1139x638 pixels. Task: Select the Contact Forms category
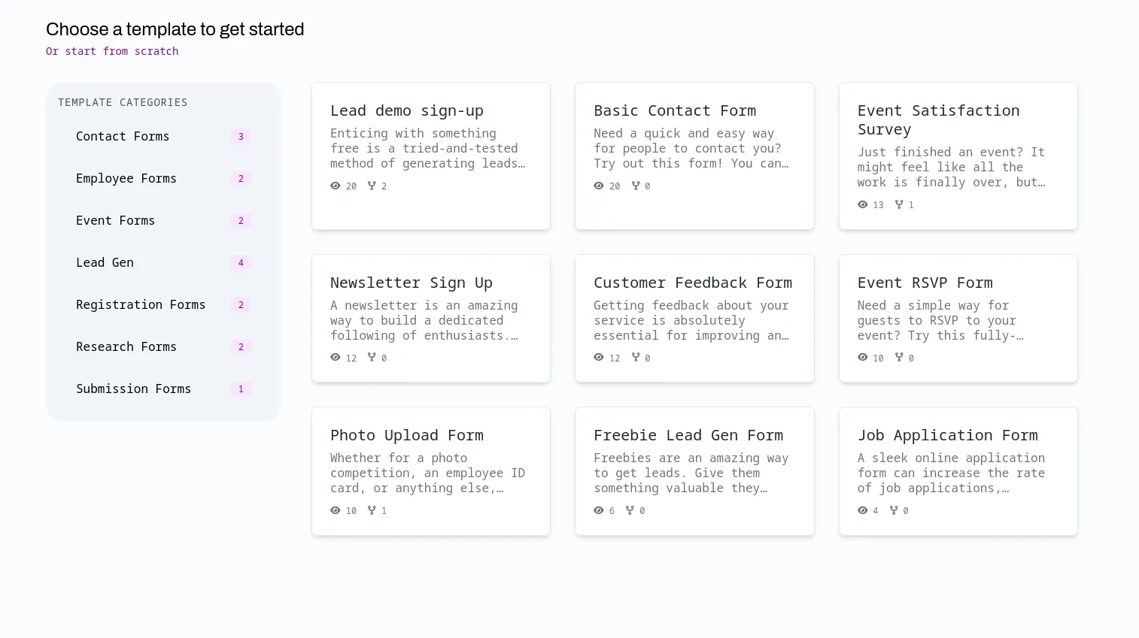click(123, 136)
